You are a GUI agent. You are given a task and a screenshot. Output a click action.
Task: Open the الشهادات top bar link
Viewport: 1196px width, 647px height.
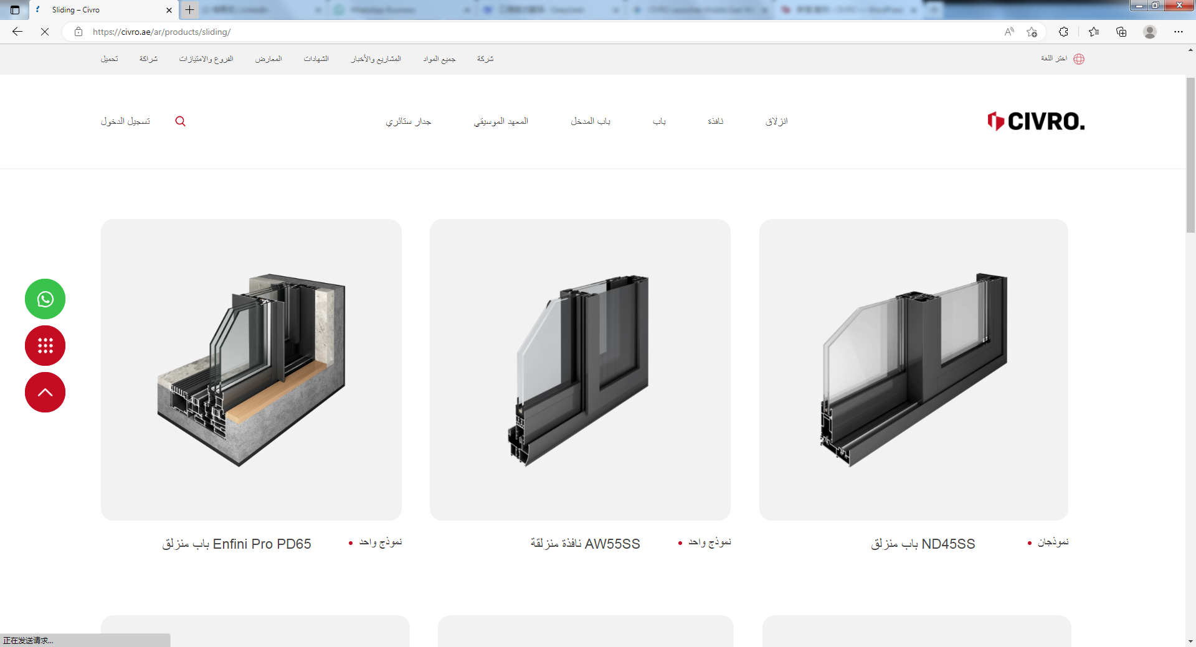coord(316,59)
